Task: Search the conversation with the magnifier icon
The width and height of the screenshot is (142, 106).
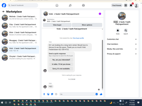Action: (126, 30)
